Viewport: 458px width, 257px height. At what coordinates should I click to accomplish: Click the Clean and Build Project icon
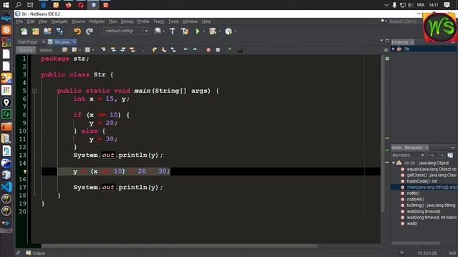[185, 31]
